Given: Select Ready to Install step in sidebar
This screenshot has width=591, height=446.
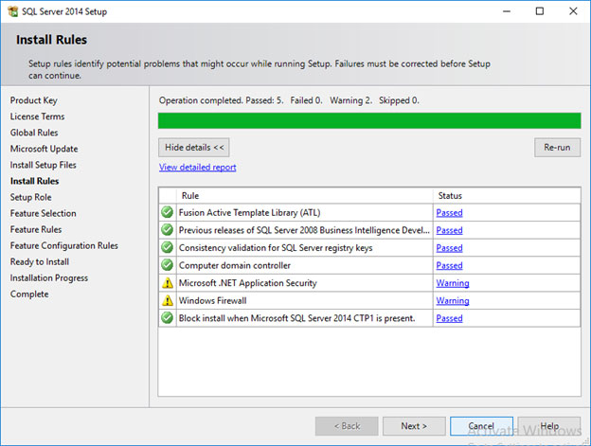Looking at the screenshot, I should (40, 261).
